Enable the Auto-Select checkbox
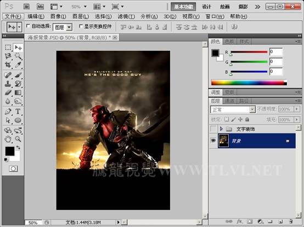The image size is (304, 227). pos(28,26)
